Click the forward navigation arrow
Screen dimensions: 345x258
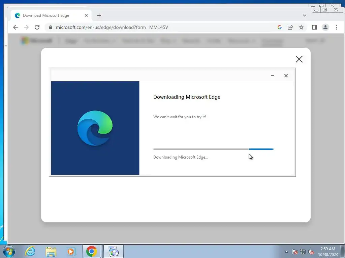[x=26, y=27]
